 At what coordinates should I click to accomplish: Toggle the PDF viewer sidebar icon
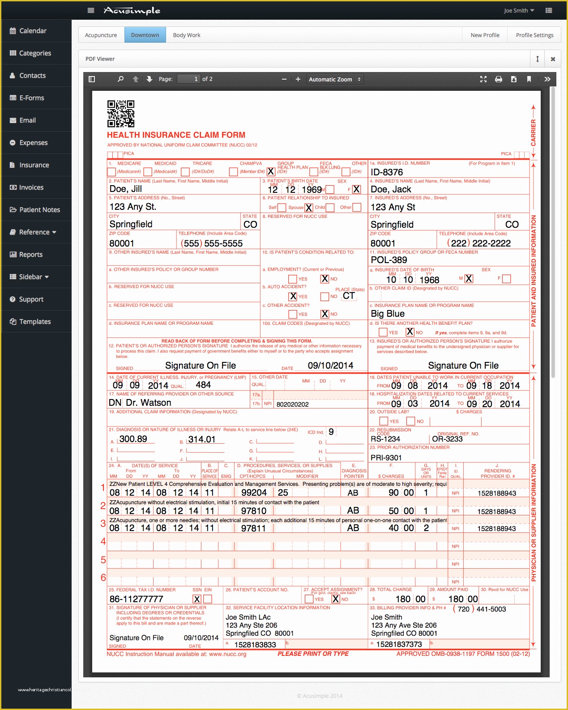pos(92,79)
